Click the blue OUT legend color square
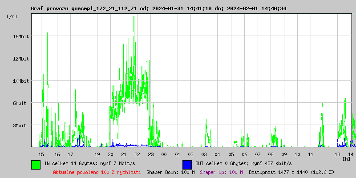356x178 pixels. [x=187, y=164]
